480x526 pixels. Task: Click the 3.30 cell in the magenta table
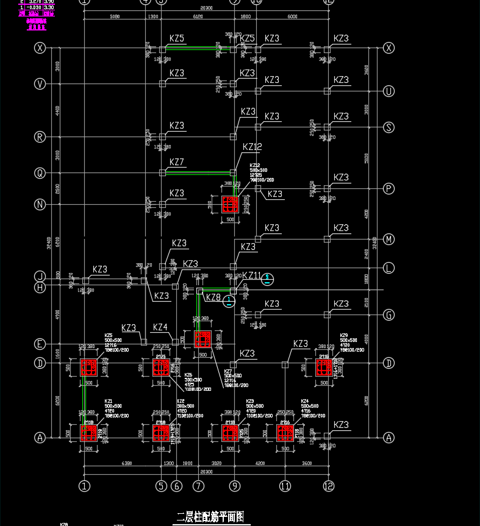coord(49,7)
